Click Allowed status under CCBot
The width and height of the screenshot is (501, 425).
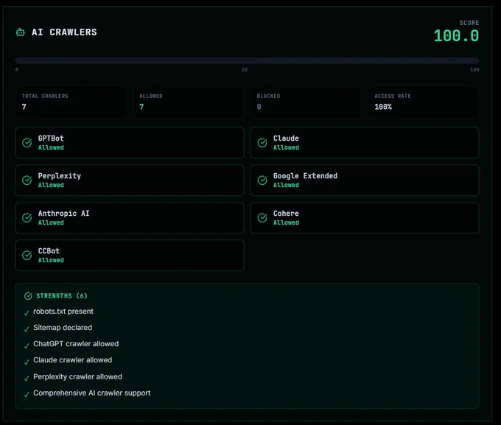click(x=51, y=261)
